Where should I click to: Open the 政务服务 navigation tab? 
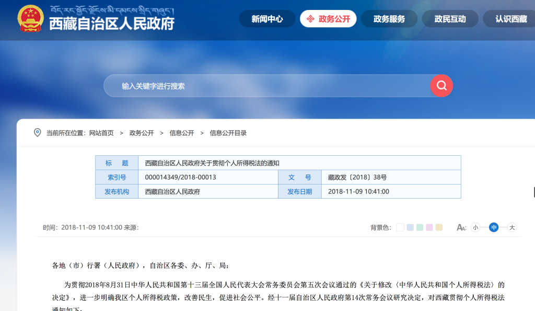click(389, 19)
